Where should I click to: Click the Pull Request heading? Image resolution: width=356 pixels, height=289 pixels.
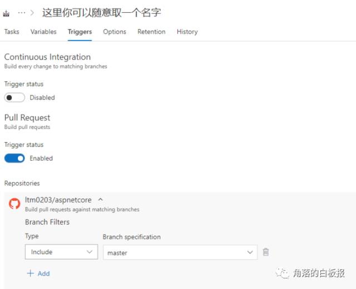pyautogui.click(x=27, y=118)
